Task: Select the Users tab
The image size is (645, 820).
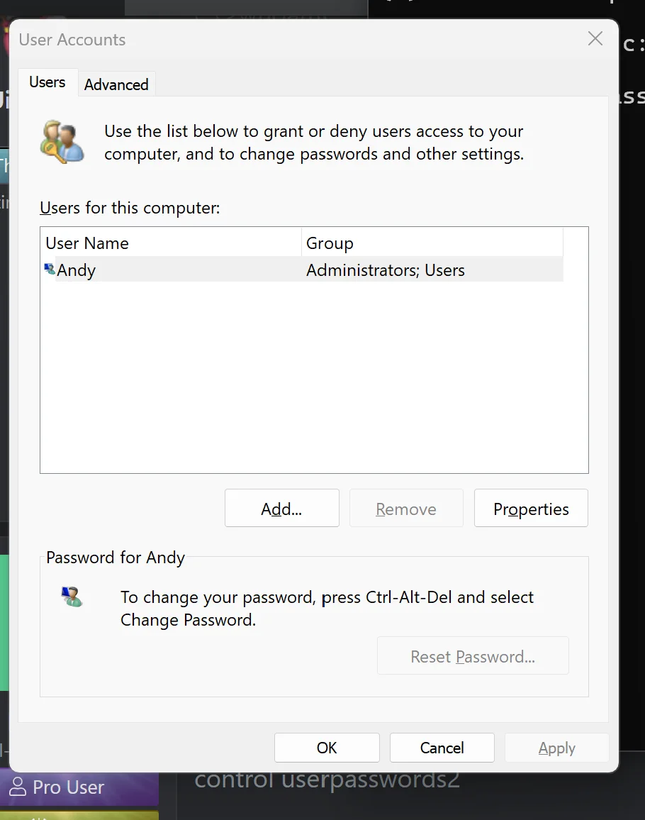Action: 47,82
